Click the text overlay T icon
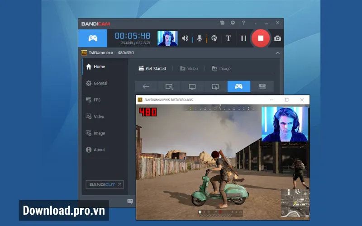Screen dimensions: 362x226 (x=229, y=38)
